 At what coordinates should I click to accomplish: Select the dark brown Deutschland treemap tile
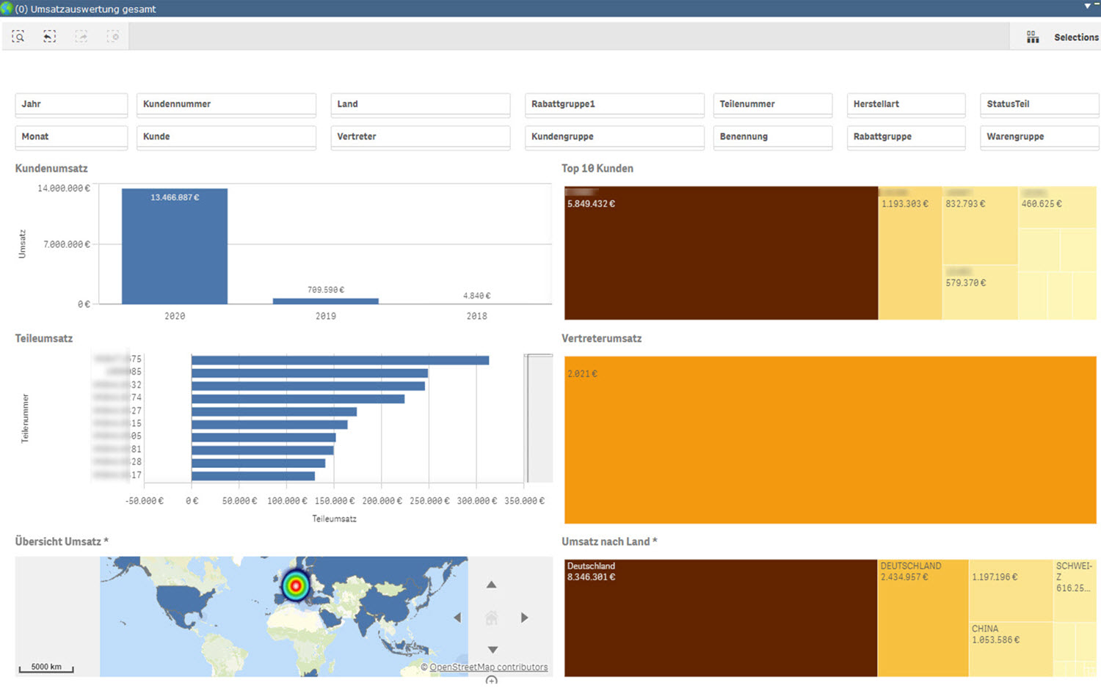(x=720, y=618)
